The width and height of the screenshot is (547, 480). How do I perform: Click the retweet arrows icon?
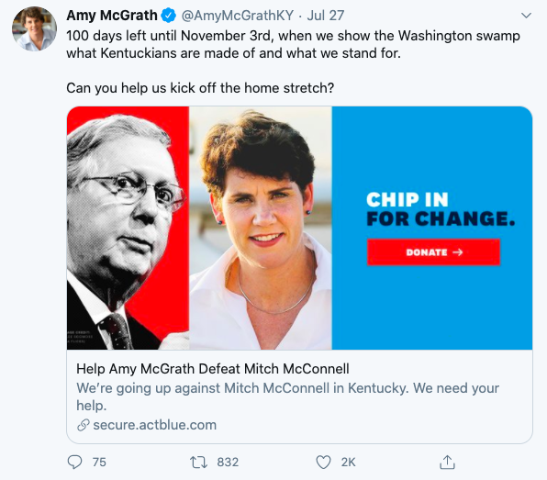click(199, 463)
